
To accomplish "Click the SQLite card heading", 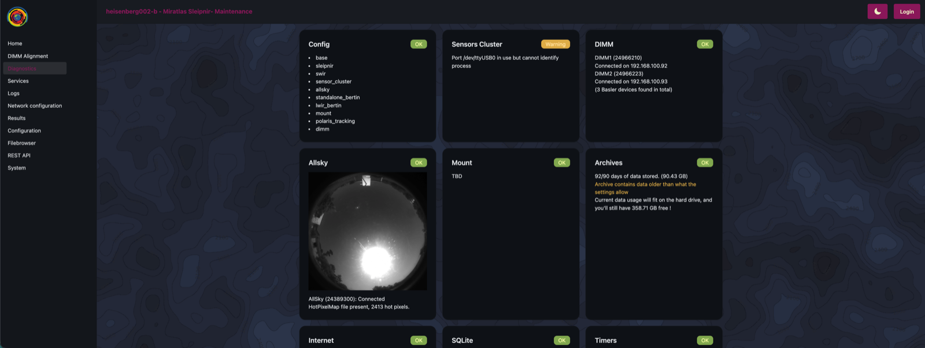I will click(462, 340).
